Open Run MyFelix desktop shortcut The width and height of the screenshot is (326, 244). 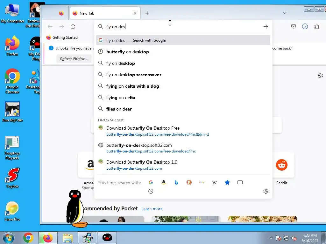(x=12, y=112)
